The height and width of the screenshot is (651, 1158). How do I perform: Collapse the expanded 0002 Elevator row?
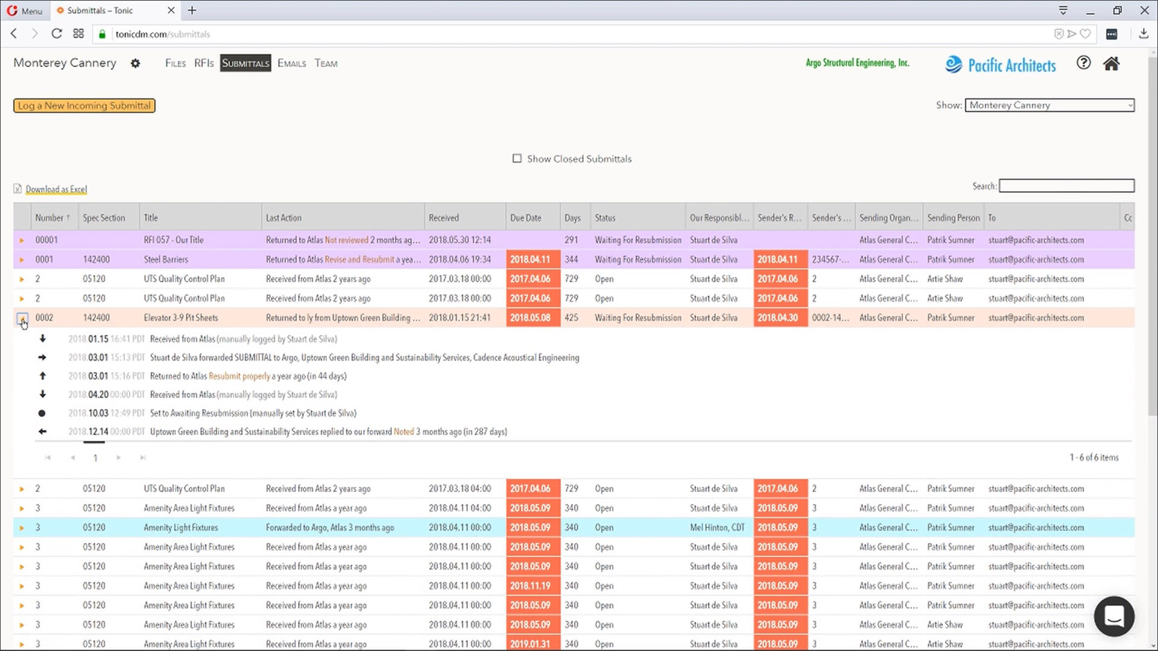(x=22, y=318)
